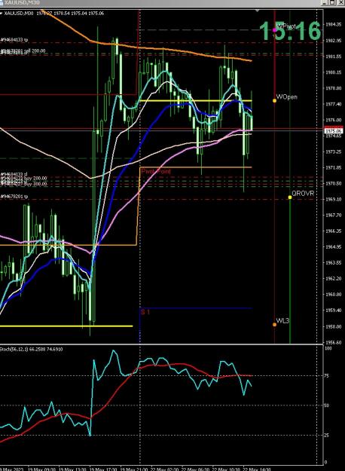Click the chart shift triangle marker
The width and height of the screenshot is (345, 471).
(x=258, y=11)
